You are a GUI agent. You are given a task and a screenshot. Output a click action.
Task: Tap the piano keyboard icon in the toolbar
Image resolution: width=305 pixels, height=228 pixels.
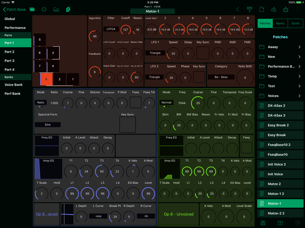click(x=56, y=9)
